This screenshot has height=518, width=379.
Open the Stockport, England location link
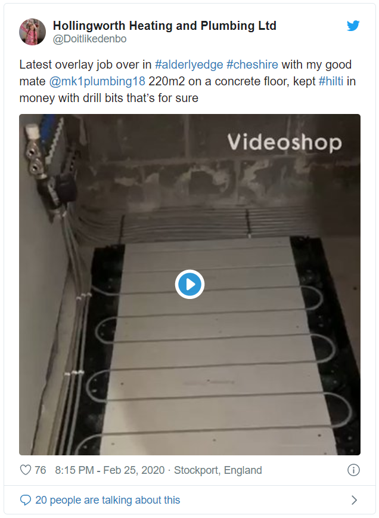click(x=218, y=470)
